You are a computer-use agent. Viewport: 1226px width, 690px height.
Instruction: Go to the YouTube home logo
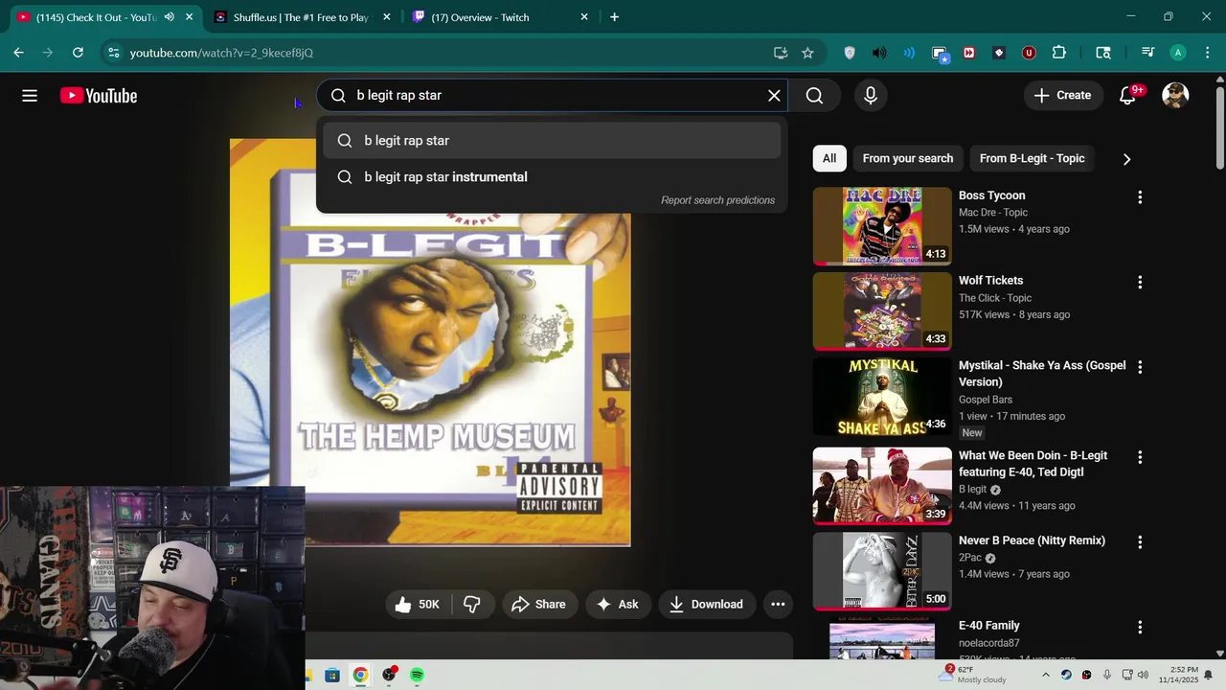[99, 96]
